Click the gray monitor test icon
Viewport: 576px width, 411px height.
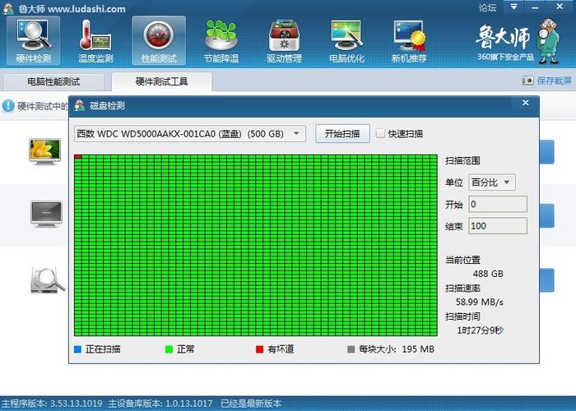click(x=46, y=214)
